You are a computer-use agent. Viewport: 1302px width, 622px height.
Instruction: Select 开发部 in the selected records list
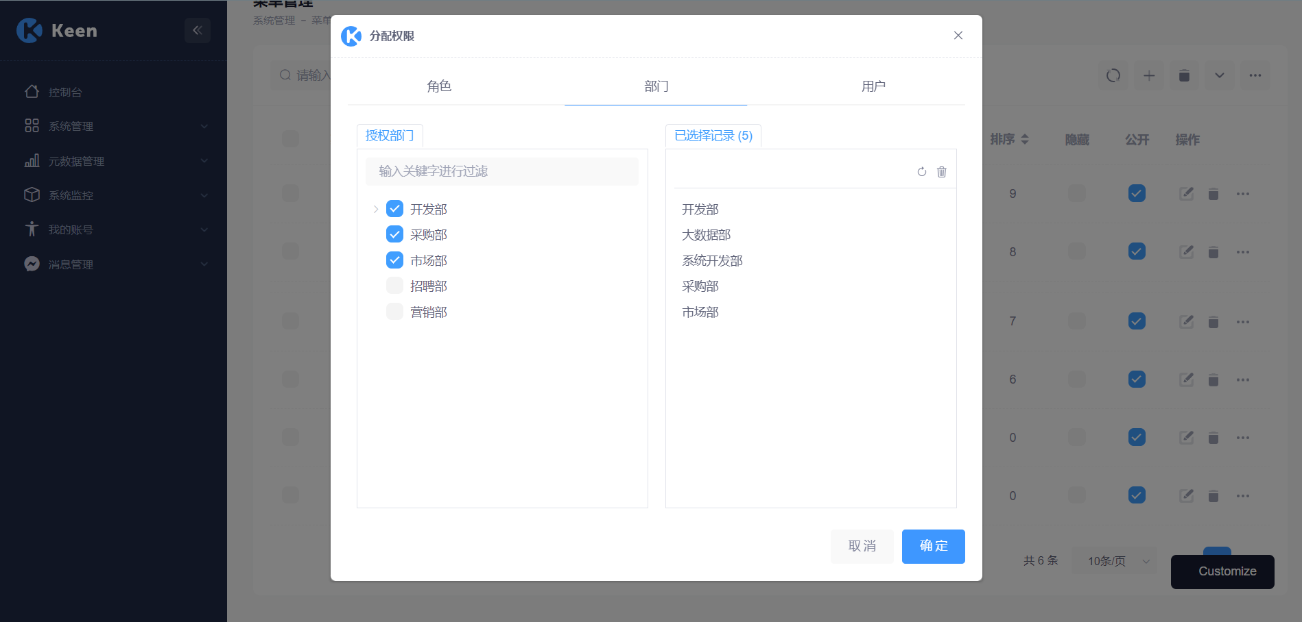[x=700, y=209]
